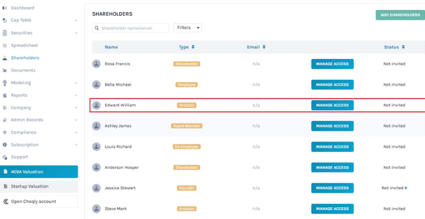Focus the shareholder name/email search field
Viewport: 425px width, 219px height.
tap(130, 28)
